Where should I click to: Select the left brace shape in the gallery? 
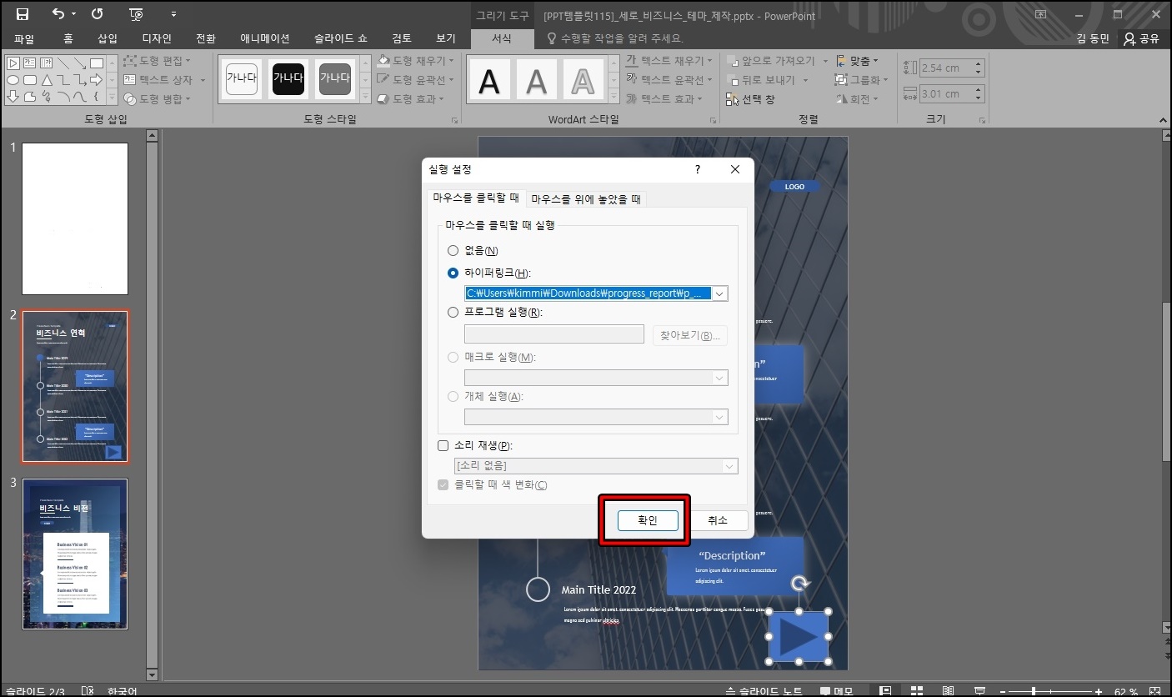pos(97,97)
